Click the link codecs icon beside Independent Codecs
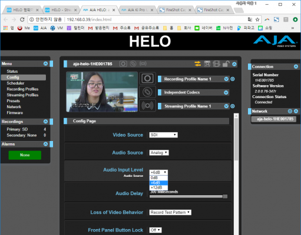Viewport: 301px width, 235px height. pos(147,92)
